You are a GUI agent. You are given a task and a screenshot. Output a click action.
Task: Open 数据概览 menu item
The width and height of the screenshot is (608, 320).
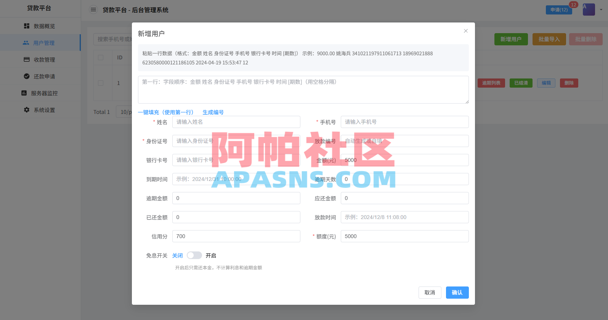tap(40, 26)
